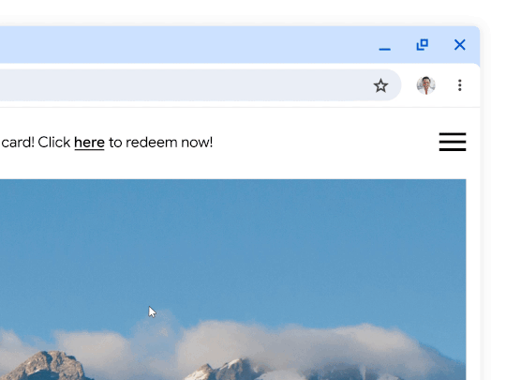Click the "card! Click" promo text
506x380 pixels.
(x=36, y=143)
